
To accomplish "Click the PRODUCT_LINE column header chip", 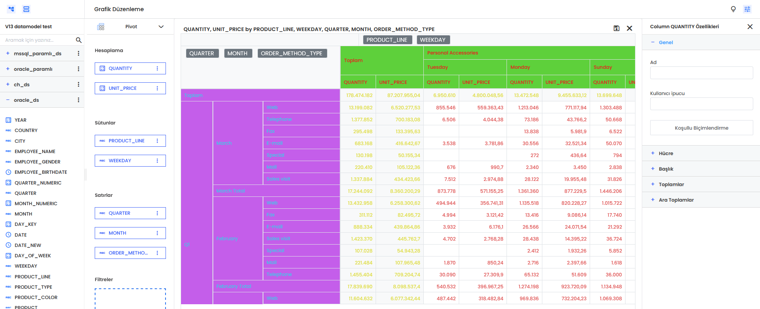I will 386,40.
